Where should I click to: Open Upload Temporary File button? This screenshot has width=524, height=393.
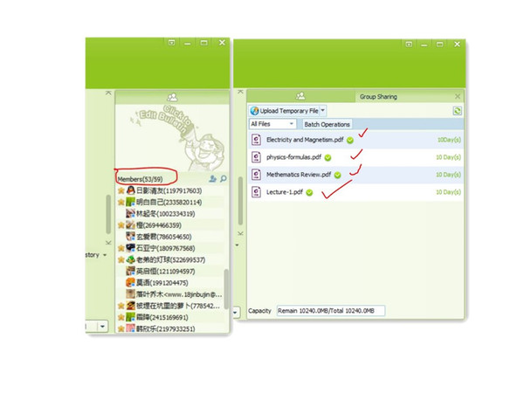click(x=284, y=111)
